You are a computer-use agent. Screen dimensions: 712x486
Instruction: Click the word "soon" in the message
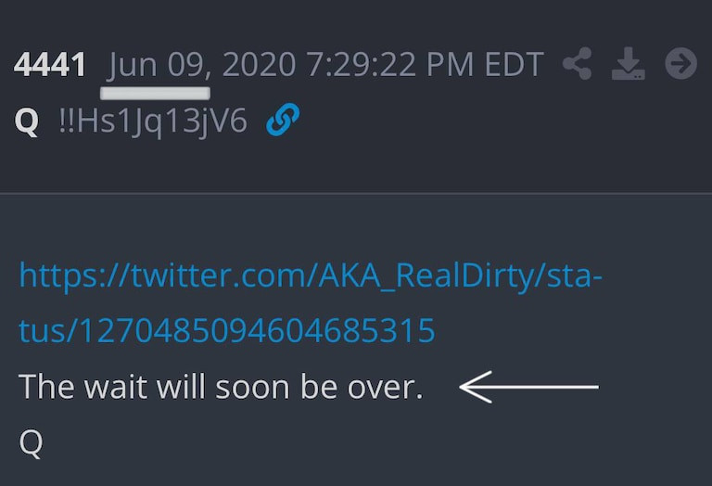click(x=252, y=388)
